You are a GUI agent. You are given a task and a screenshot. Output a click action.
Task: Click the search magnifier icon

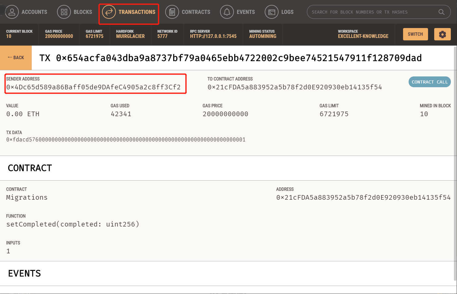coord(441,12)
